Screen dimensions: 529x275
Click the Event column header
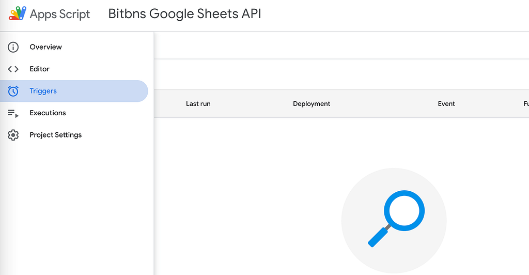point(446,104)
